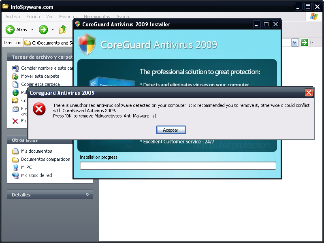
Task: Open the Edición menu
Action: 33,17
